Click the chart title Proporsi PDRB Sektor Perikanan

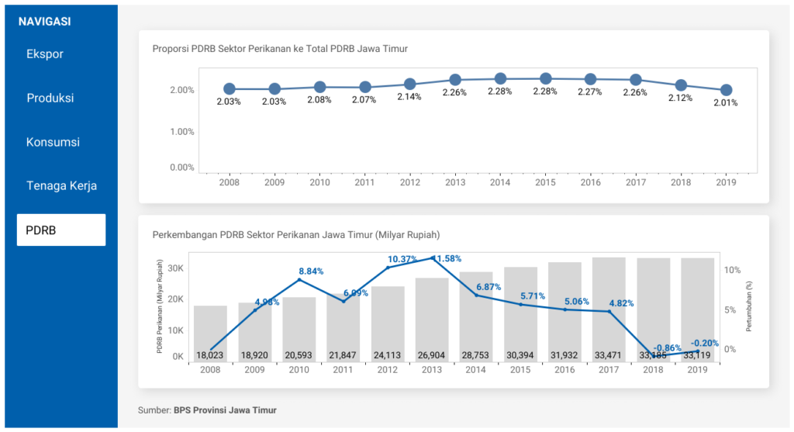tap(280, 49)
